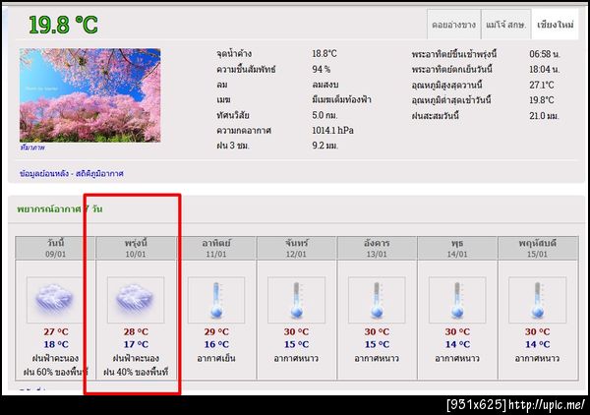The height and width of the screenshot is (415, 590).
Task: Select the วันนี้ 09/01 column header
Action: click(55, 248)
